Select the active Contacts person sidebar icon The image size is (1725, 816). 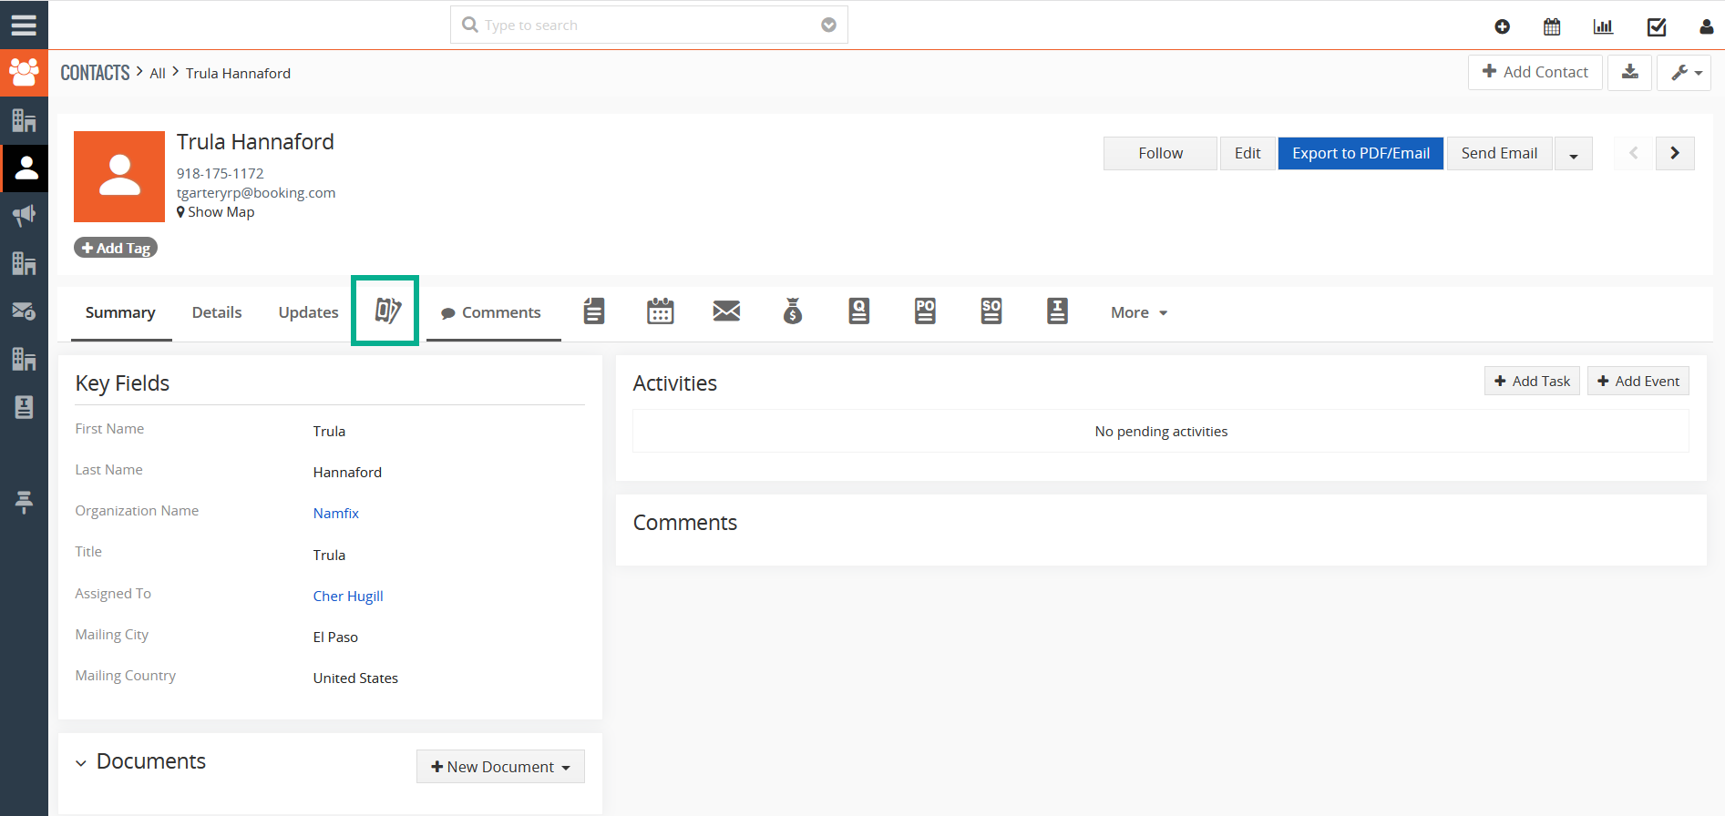click(25, 168)
